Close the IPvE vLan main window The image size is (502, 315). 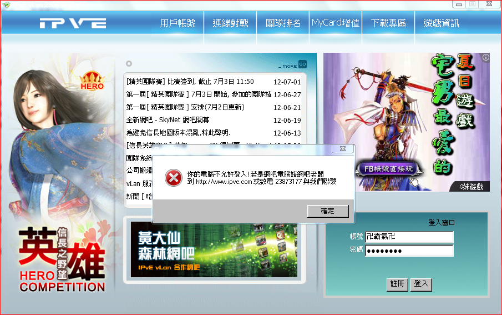[489, 4]
